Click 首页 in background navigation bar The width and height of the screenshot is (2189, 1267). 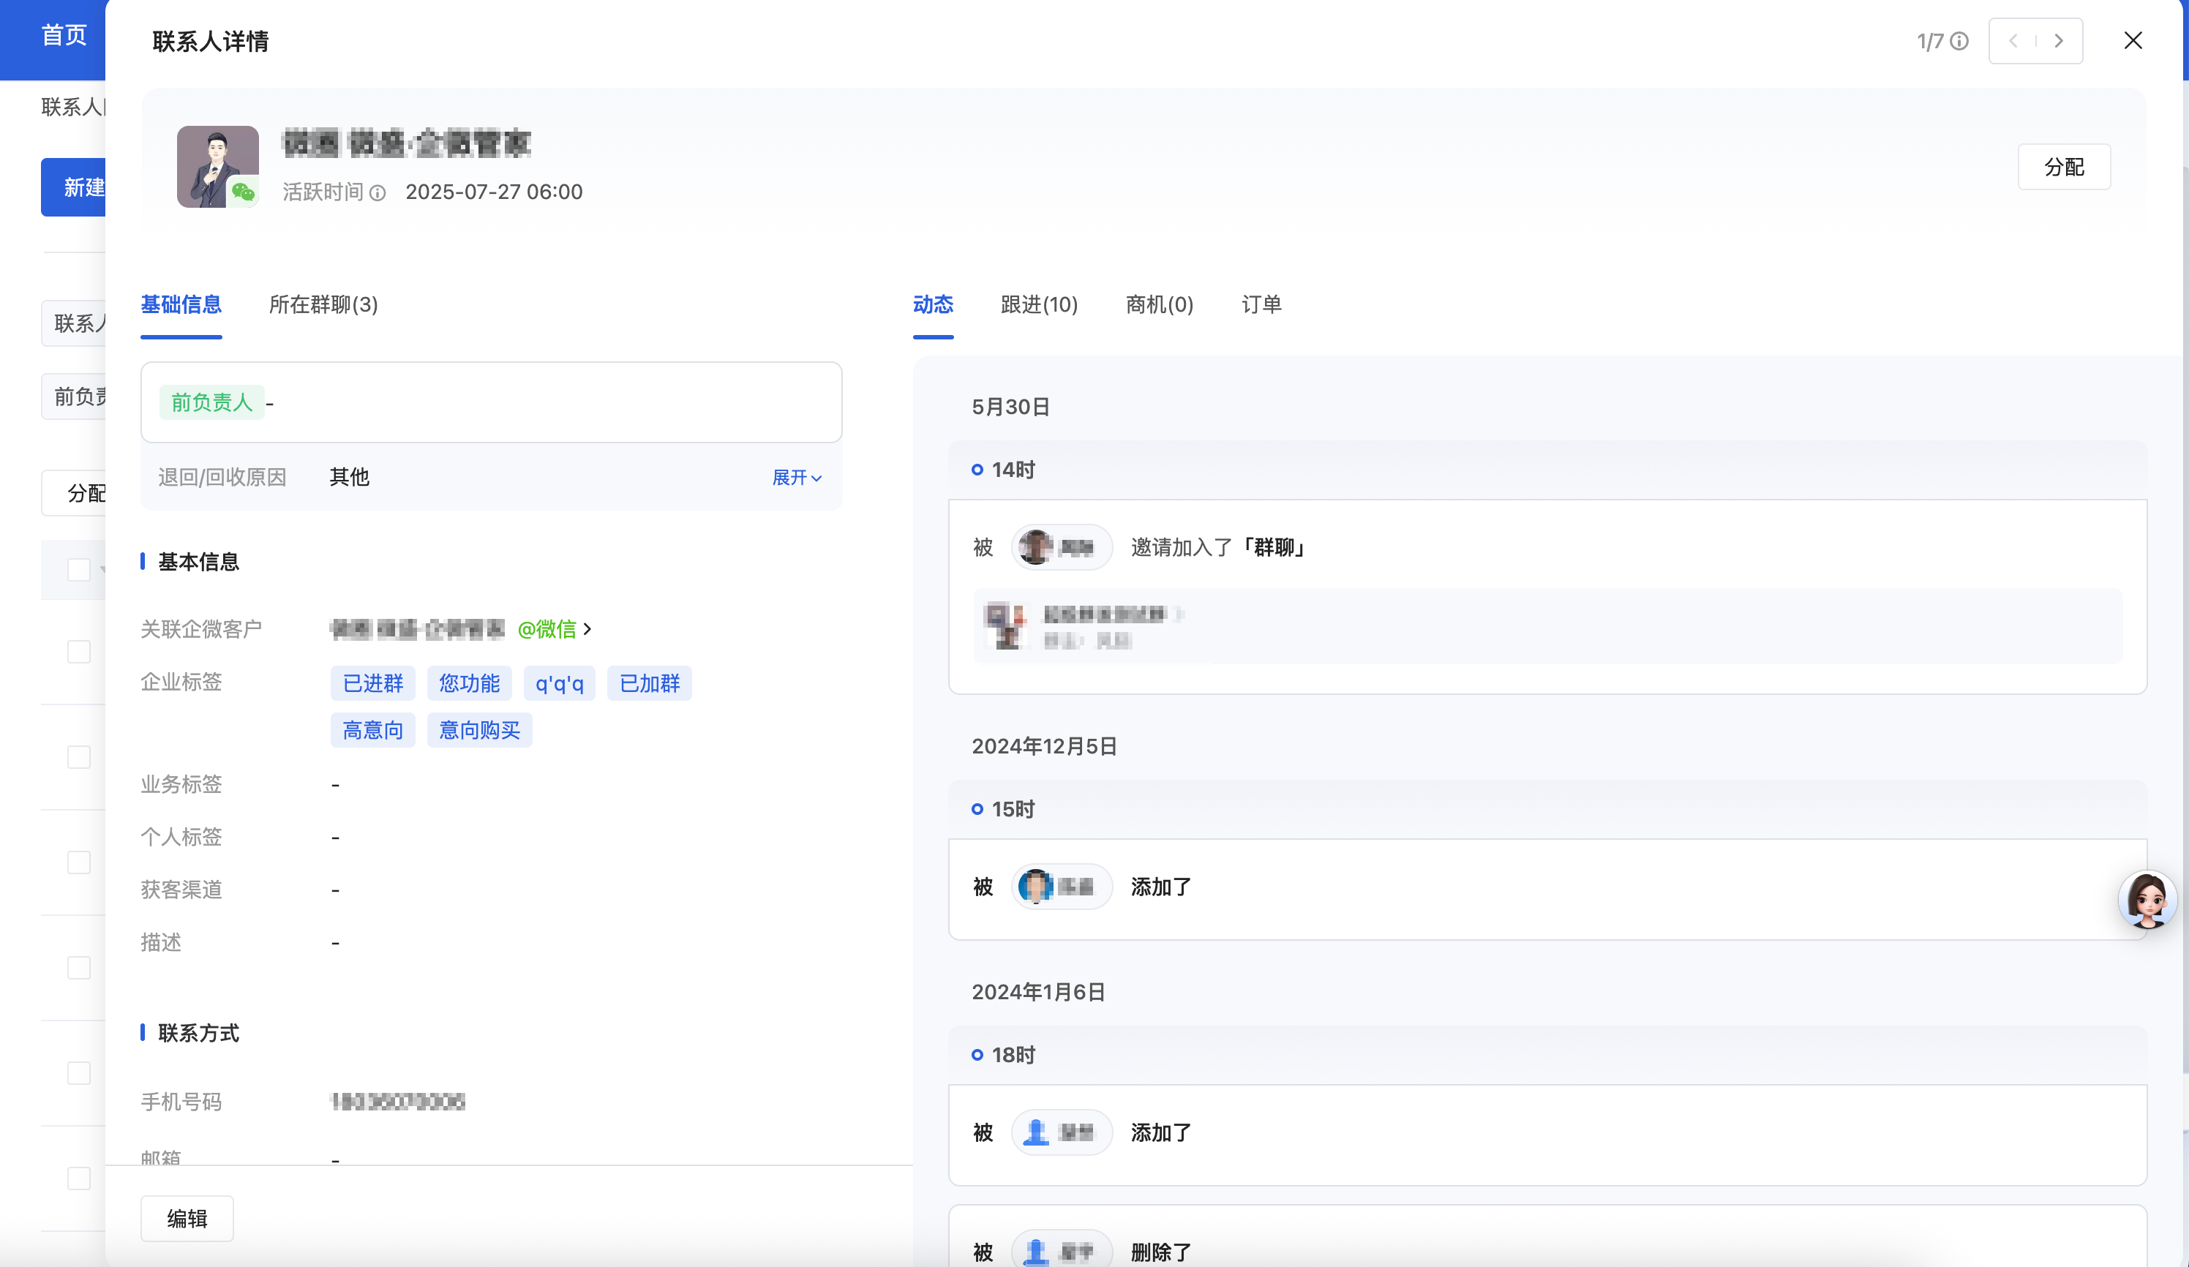[x=64, y=36]
